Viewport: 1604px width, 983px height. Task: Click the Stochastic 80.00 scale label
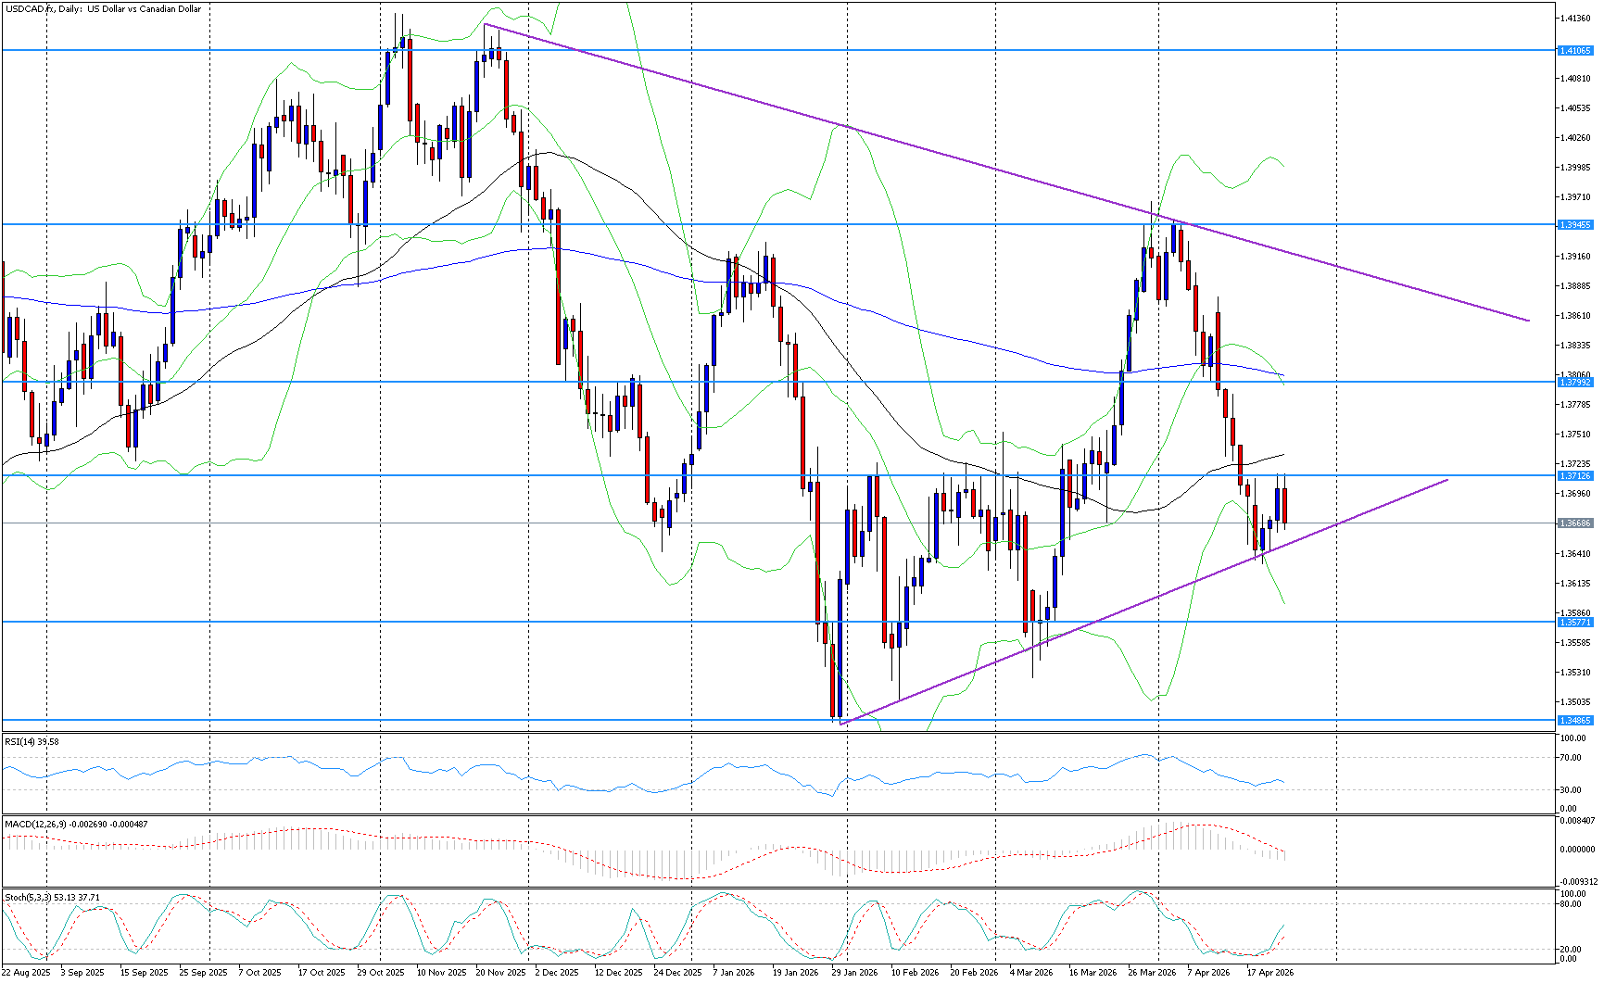click(x=1571, y=904)
